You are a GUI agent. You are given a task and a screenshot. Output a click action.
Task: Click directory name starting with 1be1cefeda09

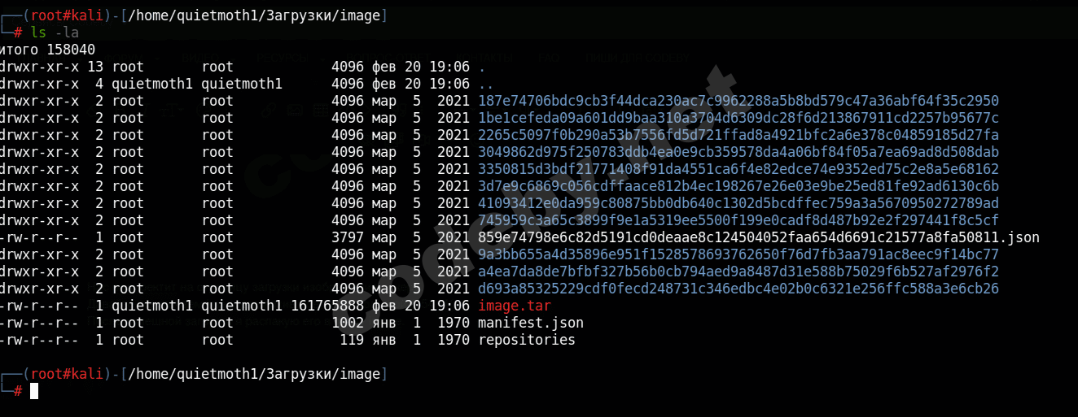738,118
